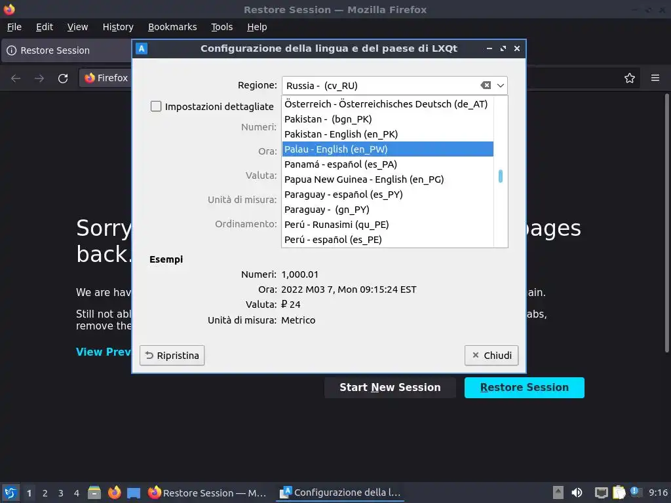Click the region list scrollbar handle
Image resolution: width=671 pixels, height=503 pixels.
pos(500,176)
